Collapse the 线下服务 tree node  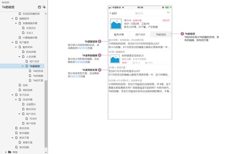click(13, 42)
